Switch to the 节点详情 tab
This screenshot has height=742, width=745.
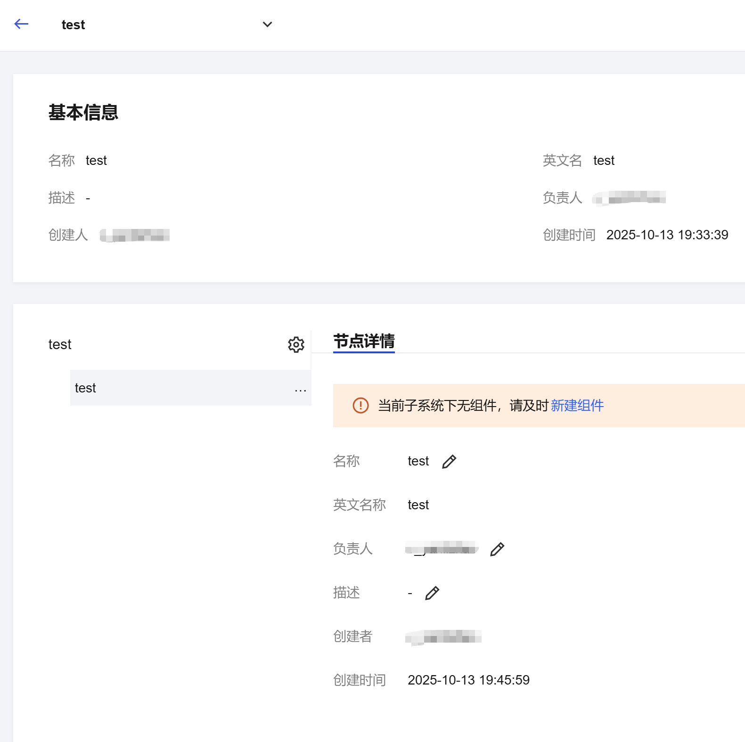click(364, 341)
